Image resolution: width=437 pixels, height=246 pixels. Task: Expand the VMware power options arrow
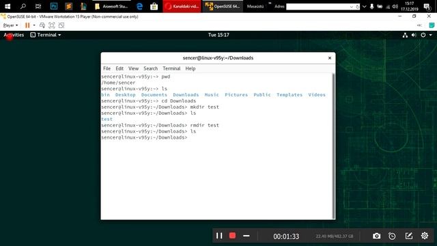tap(34, 25)
